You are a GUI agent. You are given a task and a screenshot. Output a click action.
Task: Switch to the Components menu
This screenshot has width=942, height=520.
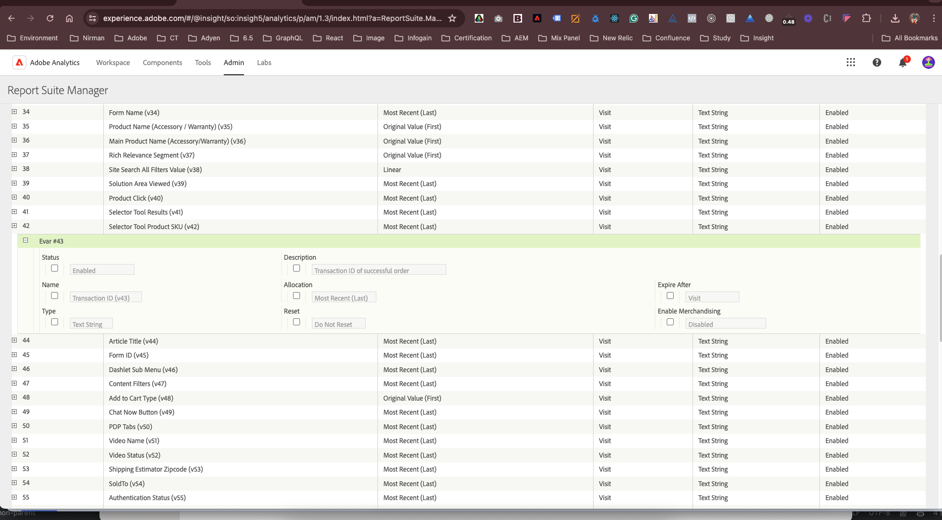point(162,62)
